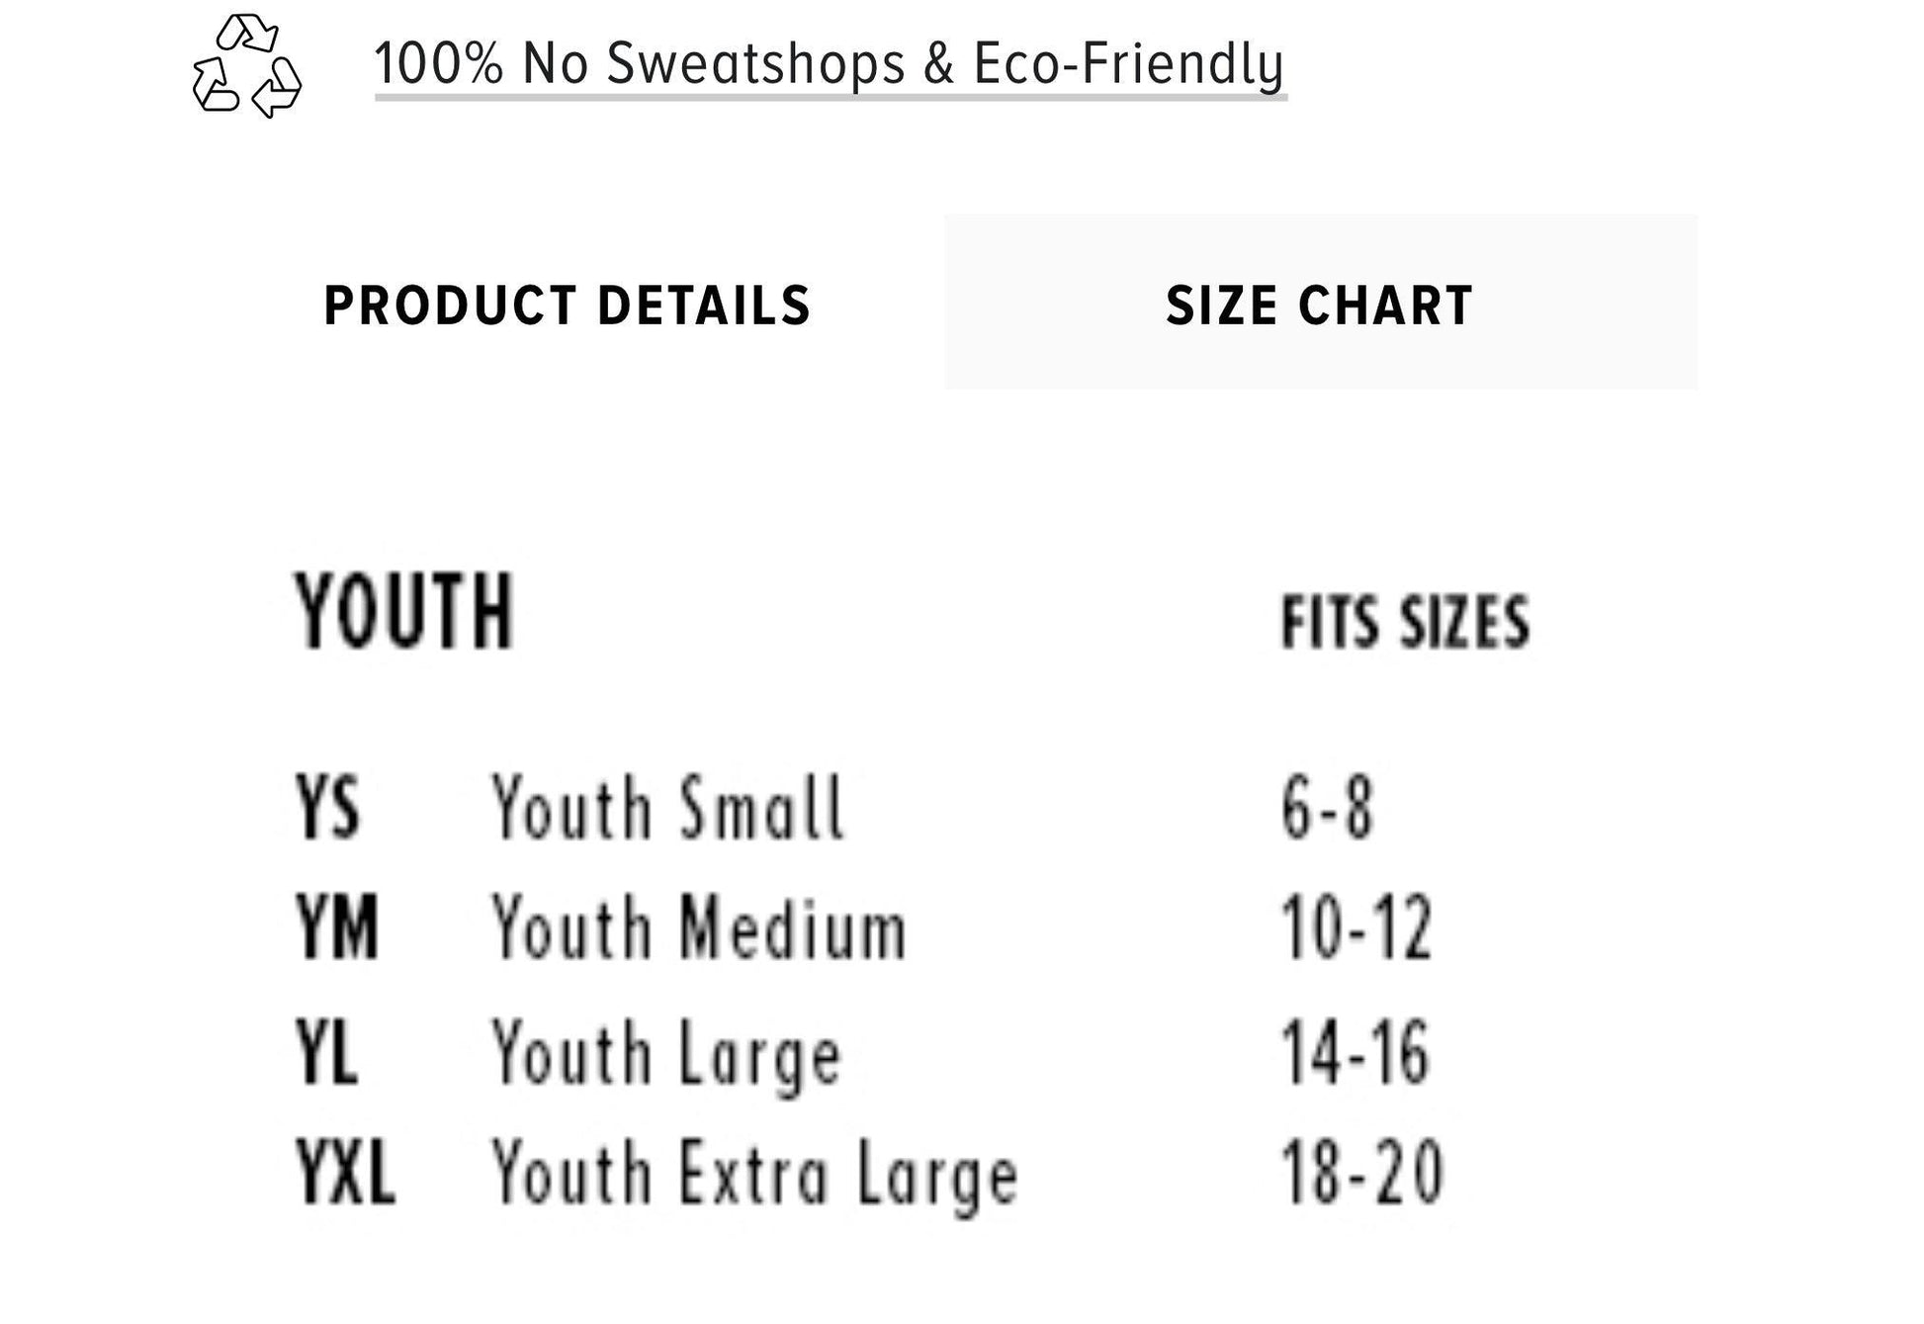Click the 'Eco-Friendly' words in the link
The width and height of the screenshot is (1924, 1324).
tap(1128, 64)
